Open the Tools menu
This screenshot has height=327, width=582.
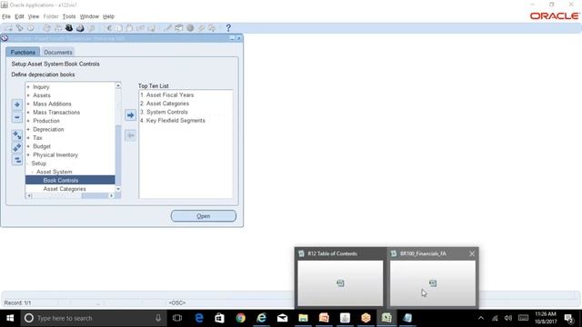[69, 16]
